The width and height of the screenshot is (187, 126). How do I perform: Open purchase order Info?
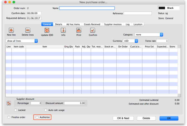pos(63,30)
